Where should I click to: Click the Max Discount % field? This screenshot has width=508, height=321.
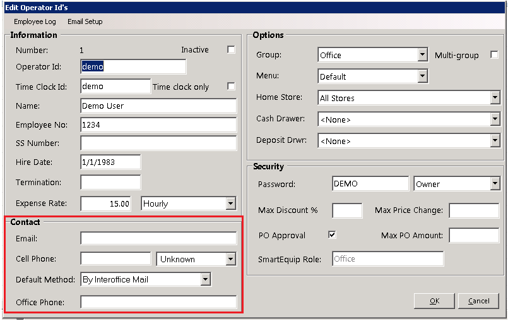click(x=347, y=210)
